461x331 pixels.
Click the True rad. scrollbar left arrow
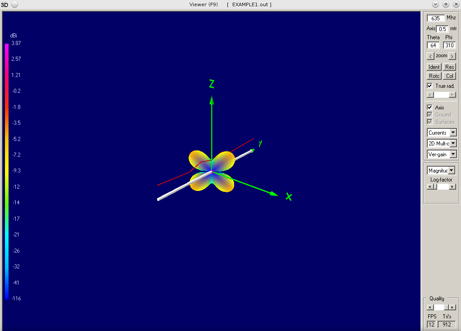pyautogui.click(x=430, y=95)
